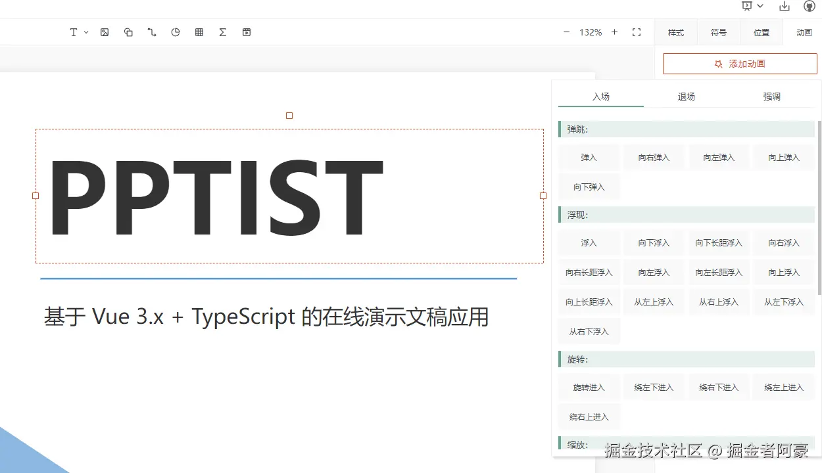
Task: Choose the 向右长距浮入 animation
Action: click(589, 273)
